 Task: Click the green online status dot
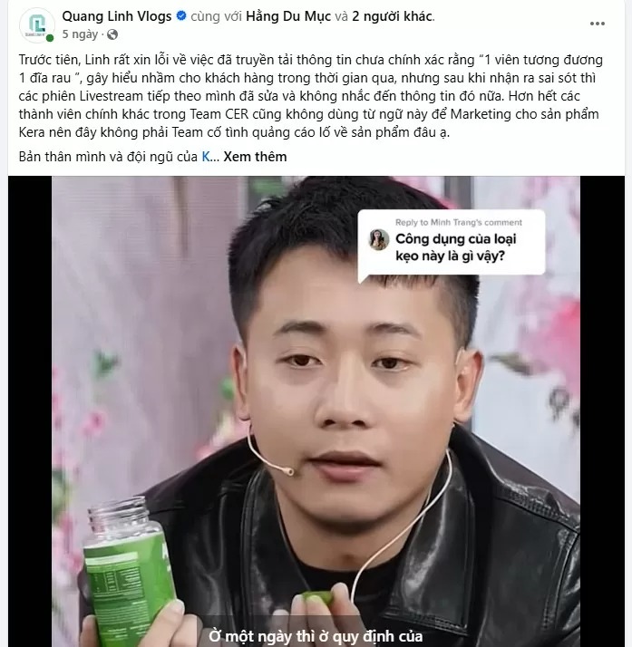(50, 38)
